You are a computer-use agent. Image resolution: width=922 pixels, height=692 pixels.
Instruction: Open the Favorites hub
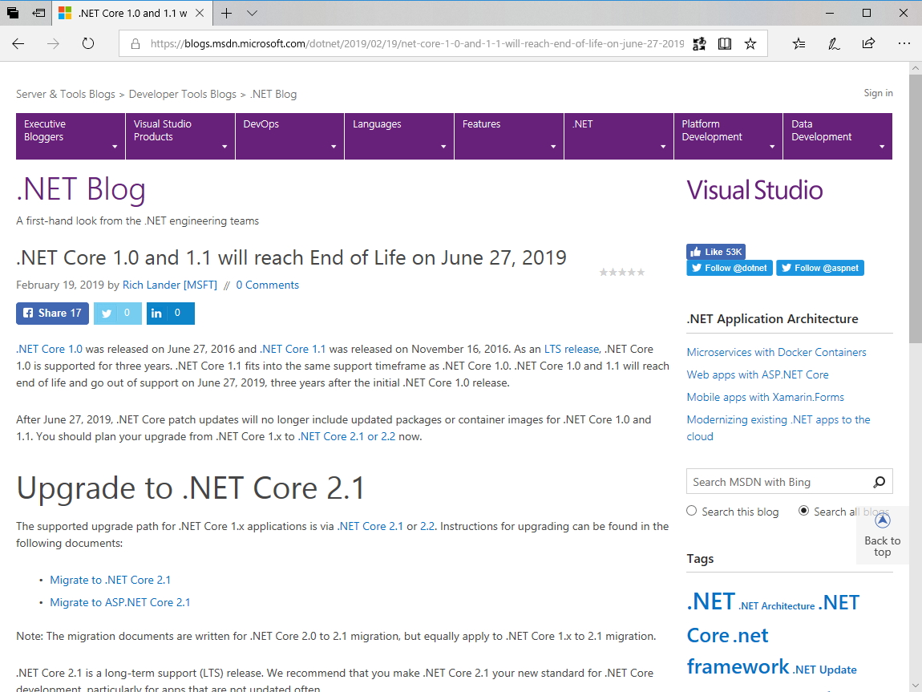[x=799, y=43]
